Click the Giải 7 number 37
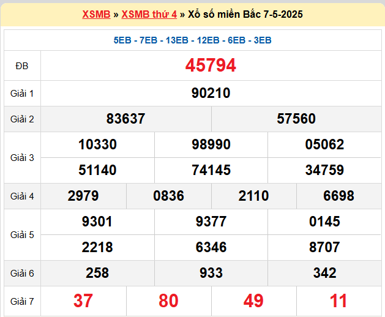This screenshot has height=317, width=385. [x=83, y=301]
